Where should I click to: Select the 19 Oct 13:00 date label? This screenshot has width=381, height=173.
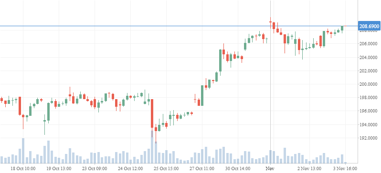[59, 168]
